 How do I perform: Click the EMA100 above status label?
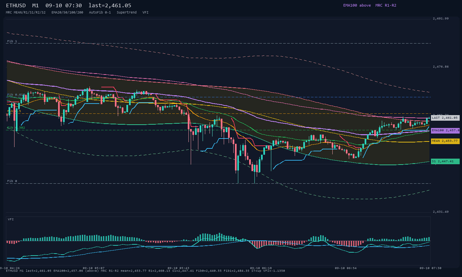click(357, 5)
